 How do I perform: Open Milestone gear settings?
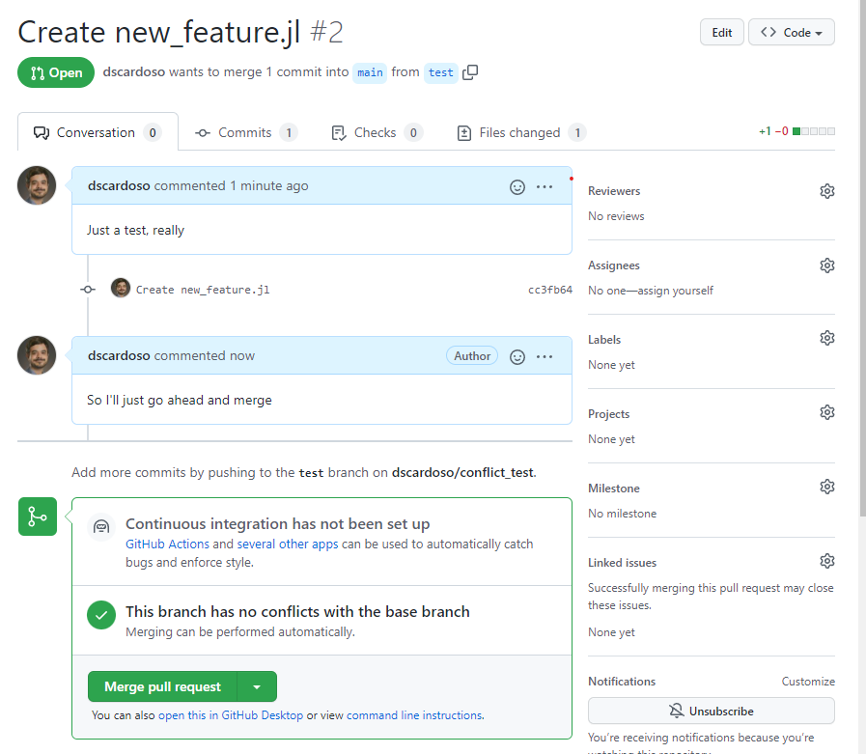click(826, 487)
